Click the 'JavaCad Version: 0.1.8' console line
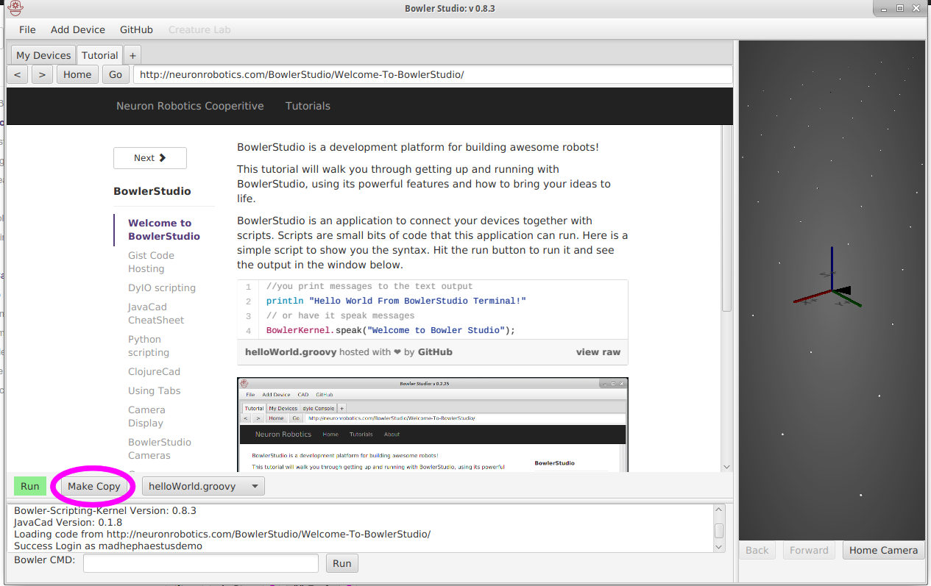The width and height of the screenshot is (931, 586). click(68, 522)
